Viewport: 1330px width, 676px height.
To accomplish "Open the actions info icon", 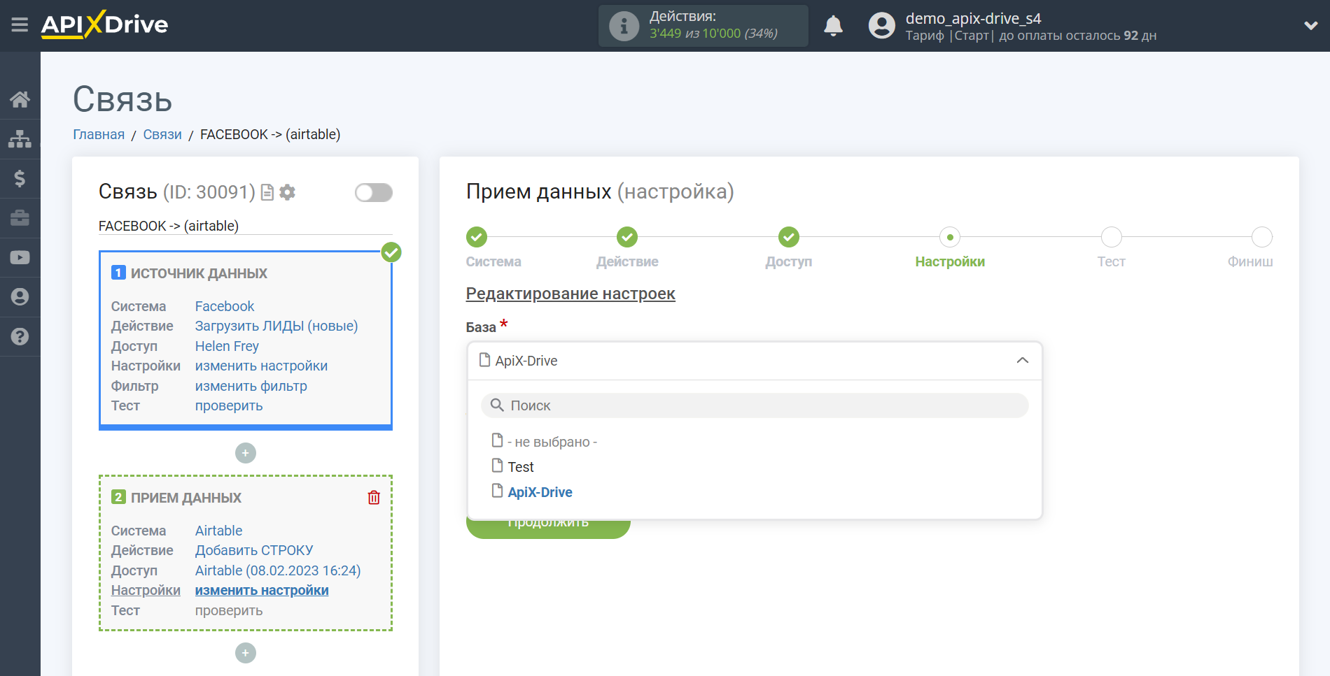I will click(x=624, y=26).
